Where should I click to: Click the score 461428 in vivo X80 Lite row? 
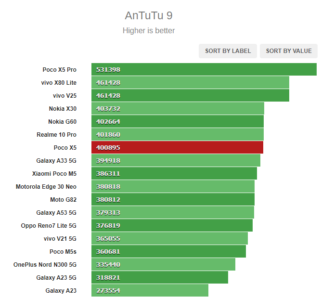tap(108, 83)
